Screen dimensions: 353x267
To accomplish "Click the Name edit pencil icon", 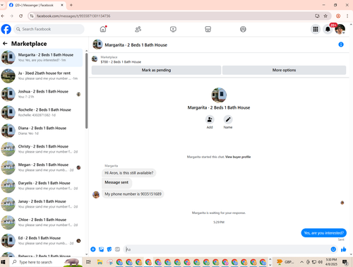I will pyautogui.click(x=228, y=119).
